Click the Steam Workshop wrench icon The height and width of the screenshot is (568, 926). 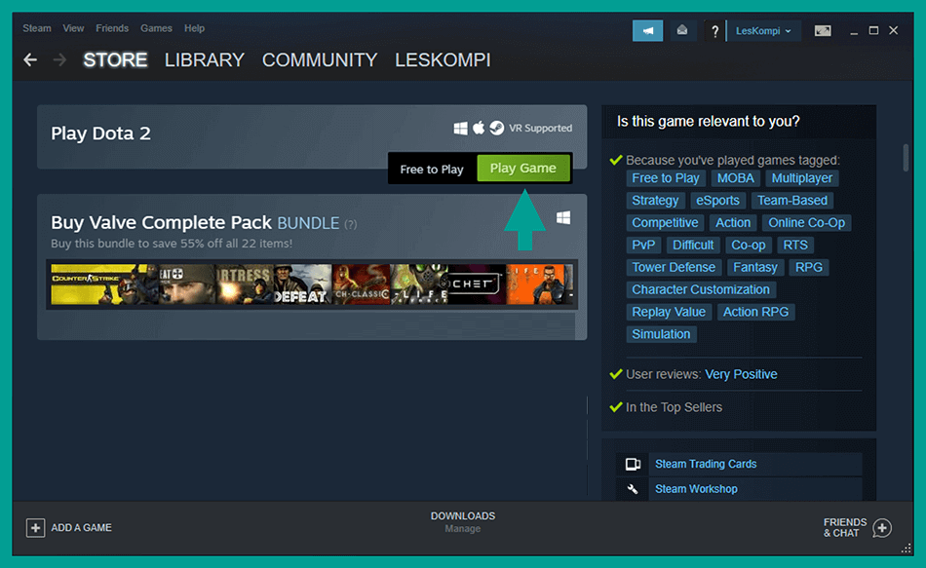coord(633,489)
